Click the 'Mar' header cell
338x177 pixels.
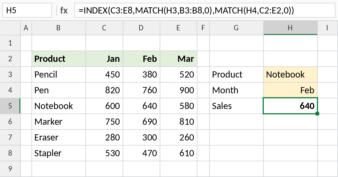179,59
